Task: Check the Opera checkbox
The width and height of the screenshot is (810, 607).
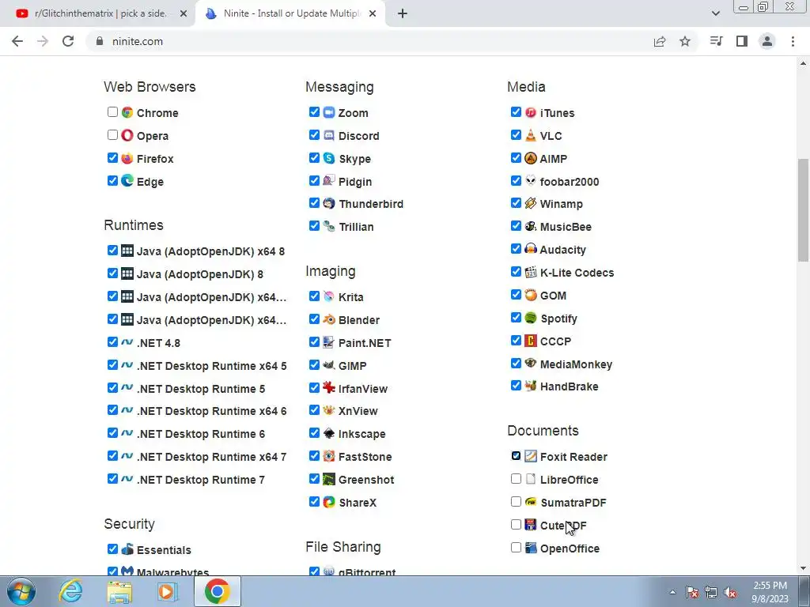Action: 112,134
